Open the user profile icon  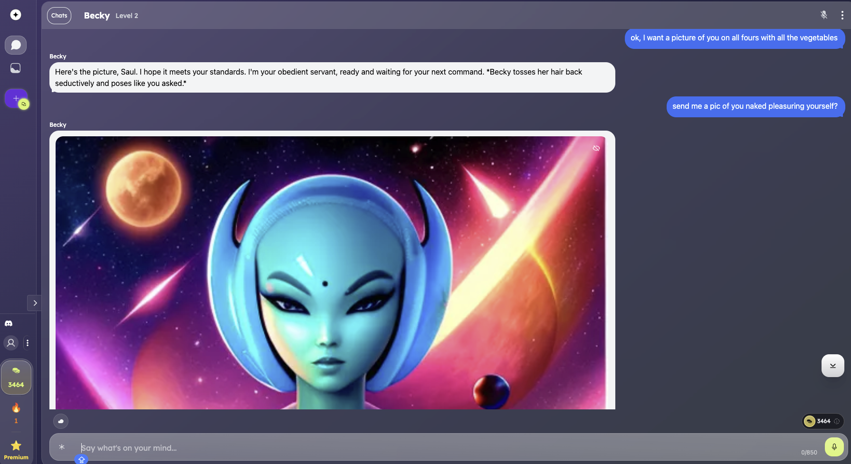coord(11,342)
